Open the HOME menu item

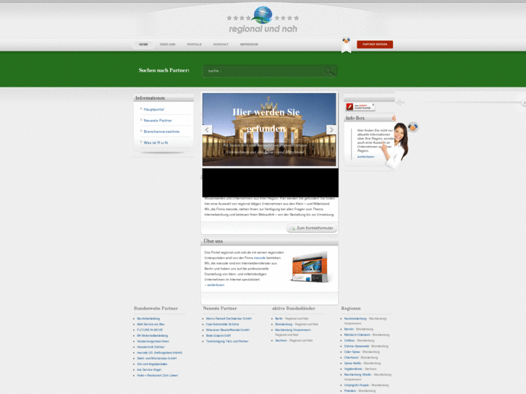coord(143,44)
